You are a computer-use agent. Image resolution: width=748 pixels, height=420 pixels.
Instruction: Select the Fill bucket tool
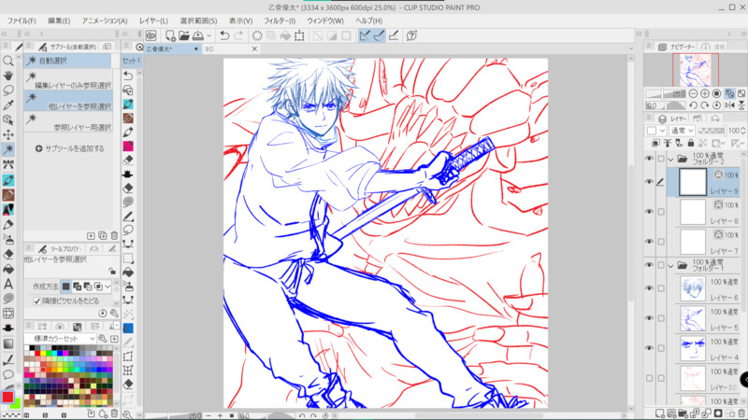[x=8, y=269]
